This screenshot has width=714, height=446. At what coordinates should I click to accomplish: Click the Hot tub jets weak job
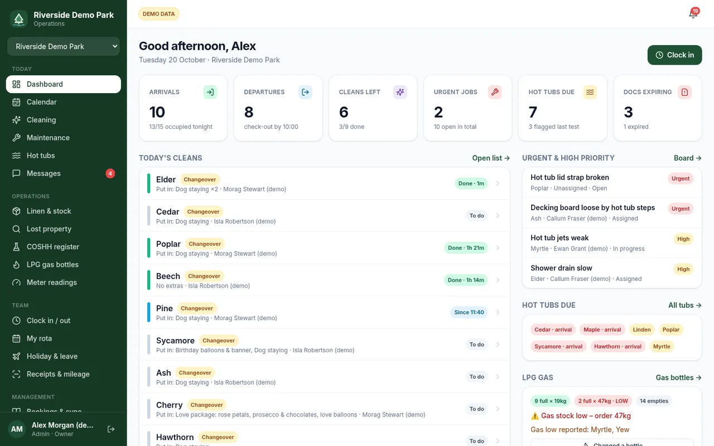click(612, 243)
